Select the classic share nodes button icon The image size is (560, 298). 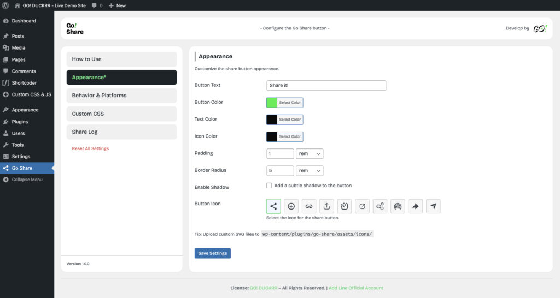point(273,206)
